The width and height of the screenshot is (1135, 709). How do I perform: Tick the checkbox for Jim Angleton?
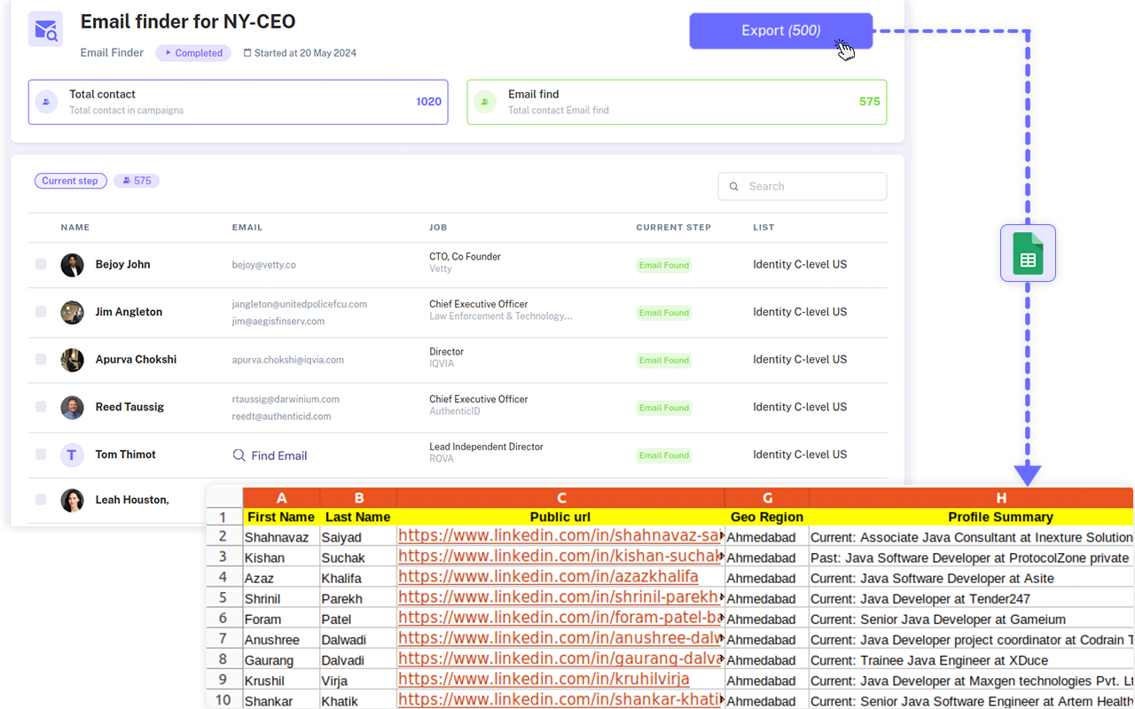pyautogui.click(x=41, y=312)
